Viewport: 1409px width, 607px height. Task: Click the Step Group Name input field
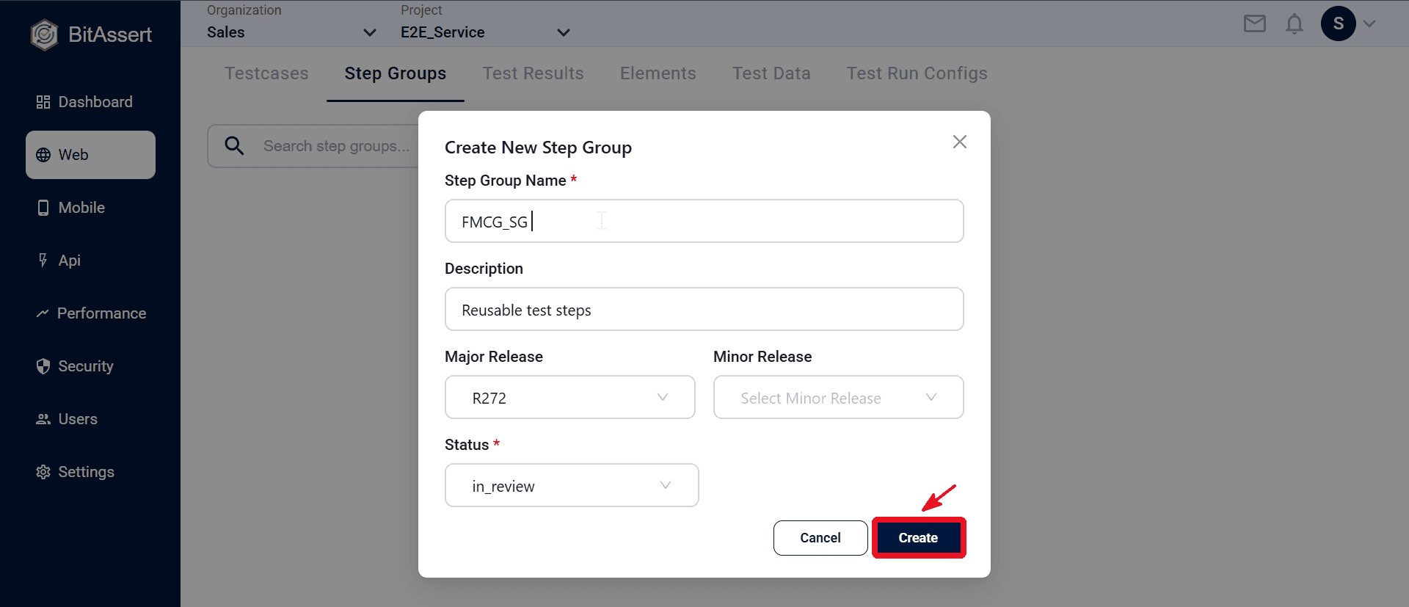coord(704,221)
